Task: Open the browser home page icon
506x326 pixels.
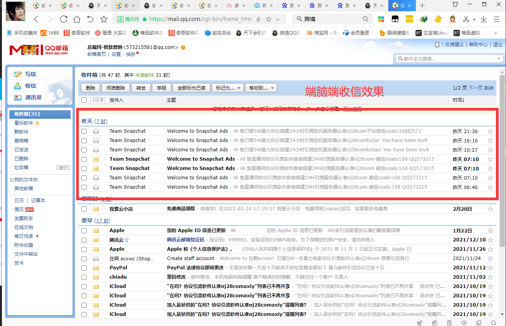Action: 77,19
